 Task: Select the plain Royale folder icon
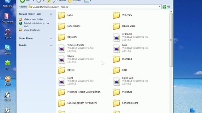62,70
